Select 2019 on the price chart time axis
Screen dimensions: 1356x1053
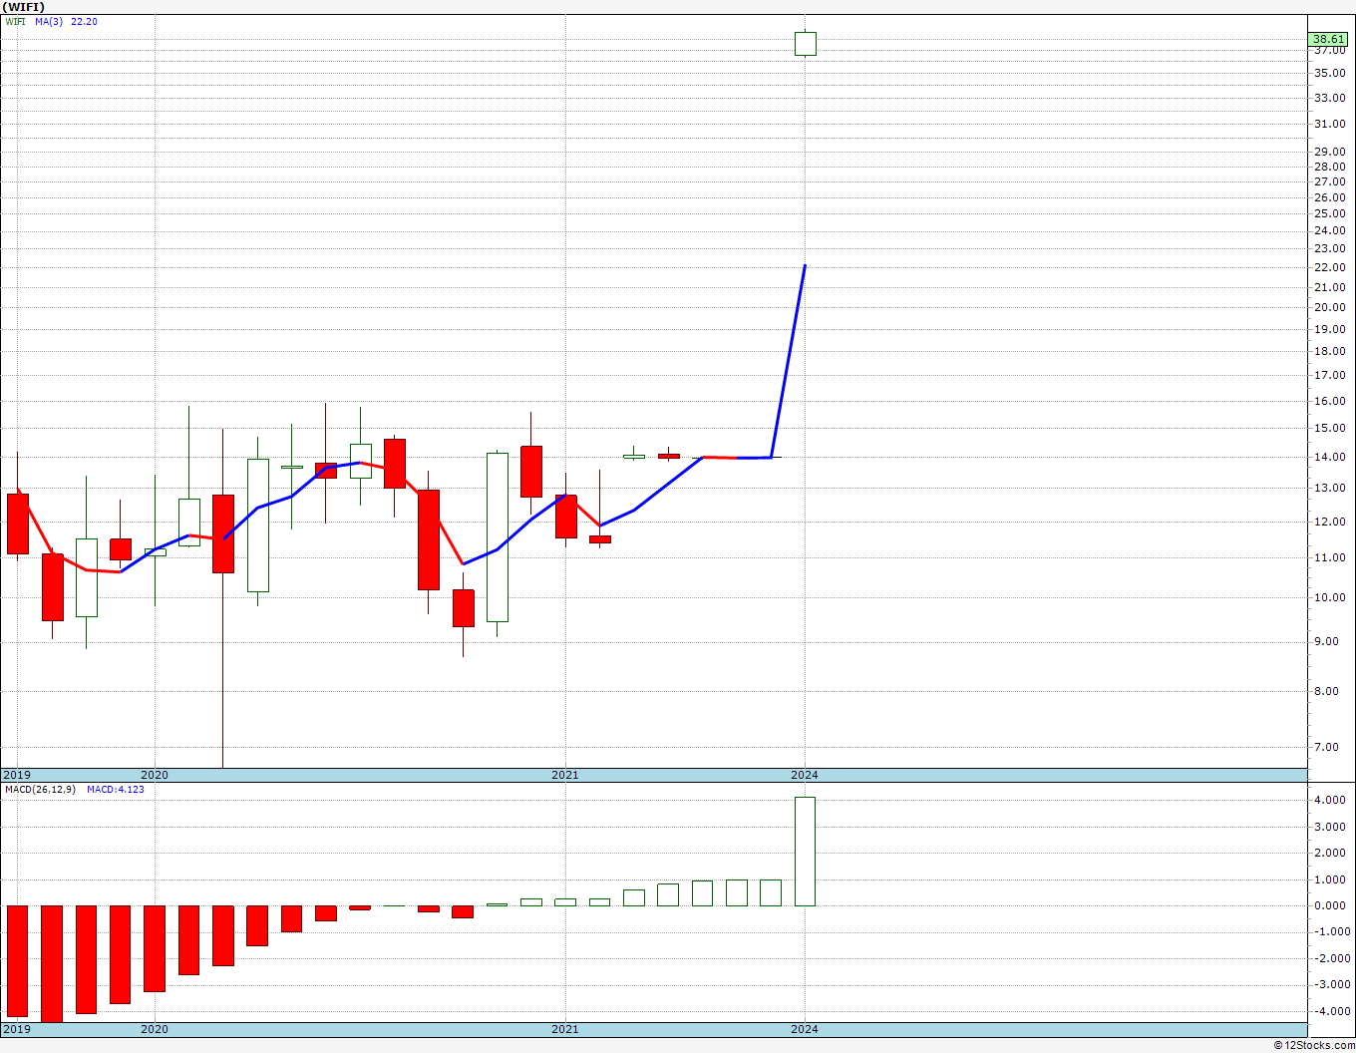tap(17, 775)
